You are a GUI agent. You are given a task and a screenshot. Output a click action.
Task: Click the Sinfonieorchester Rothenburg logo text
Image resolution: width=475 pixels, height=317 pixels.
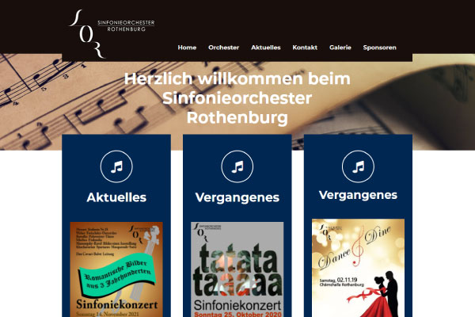(126, 26)
